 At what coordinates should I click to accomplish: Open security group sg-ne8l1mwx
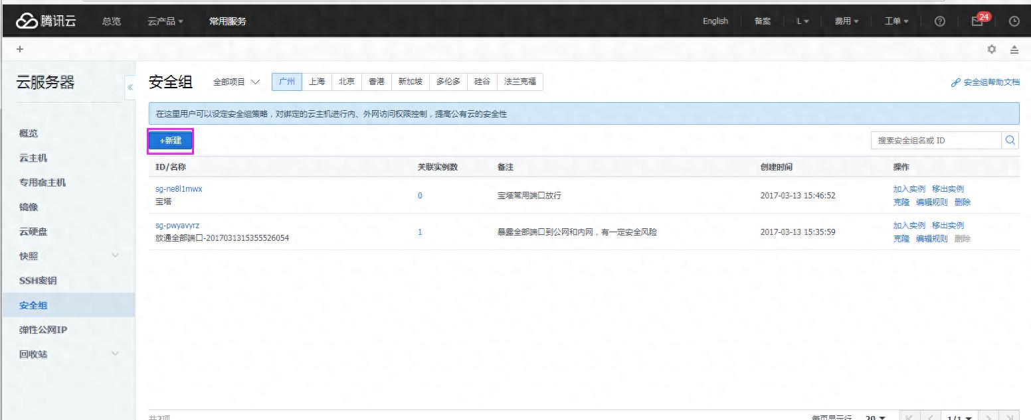click(x=179, y=189)
